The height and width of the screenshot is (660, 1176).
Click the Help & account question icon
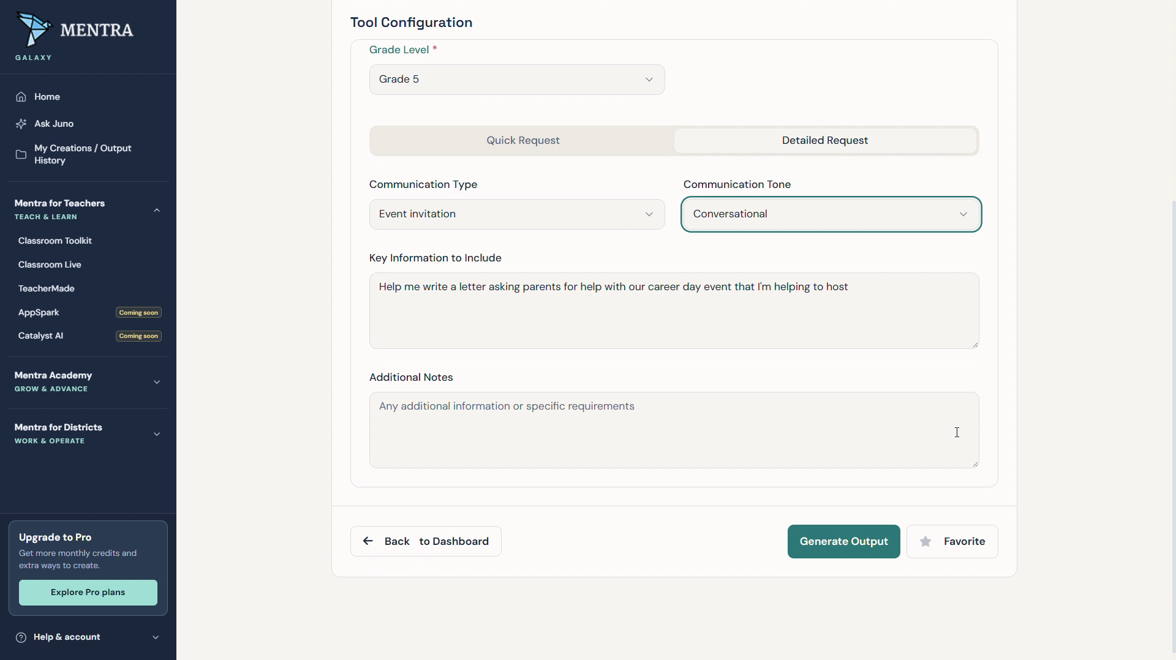coord(21,637)
